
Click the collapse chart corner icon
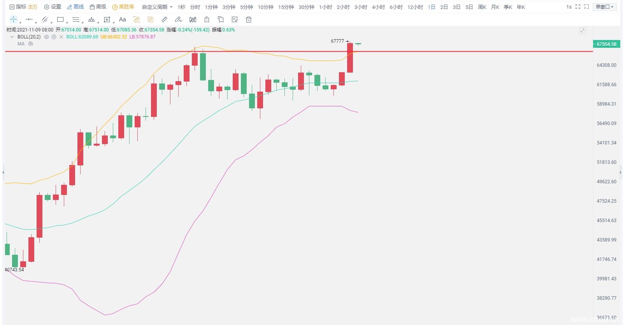(x=583, y=31)
